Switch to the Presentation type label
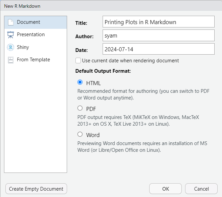222x197 pixels. [31, 35]
